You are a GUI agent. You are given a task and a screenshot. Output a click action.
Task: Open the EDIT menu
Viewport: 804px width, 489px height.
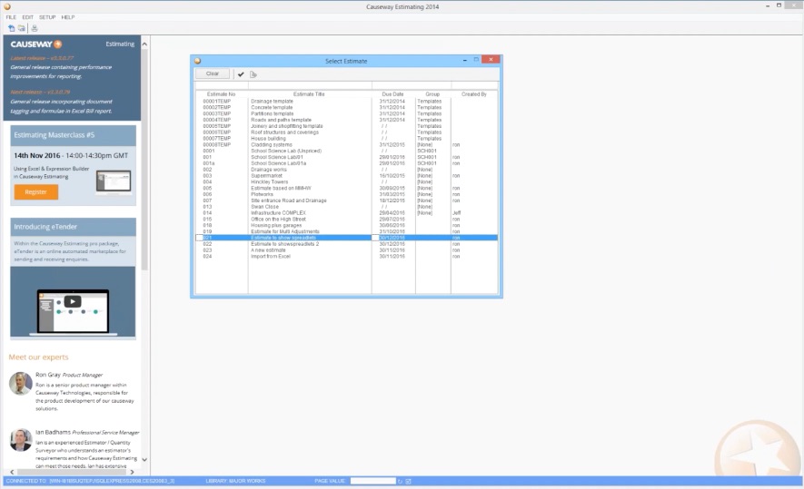[x=27, y=17]
